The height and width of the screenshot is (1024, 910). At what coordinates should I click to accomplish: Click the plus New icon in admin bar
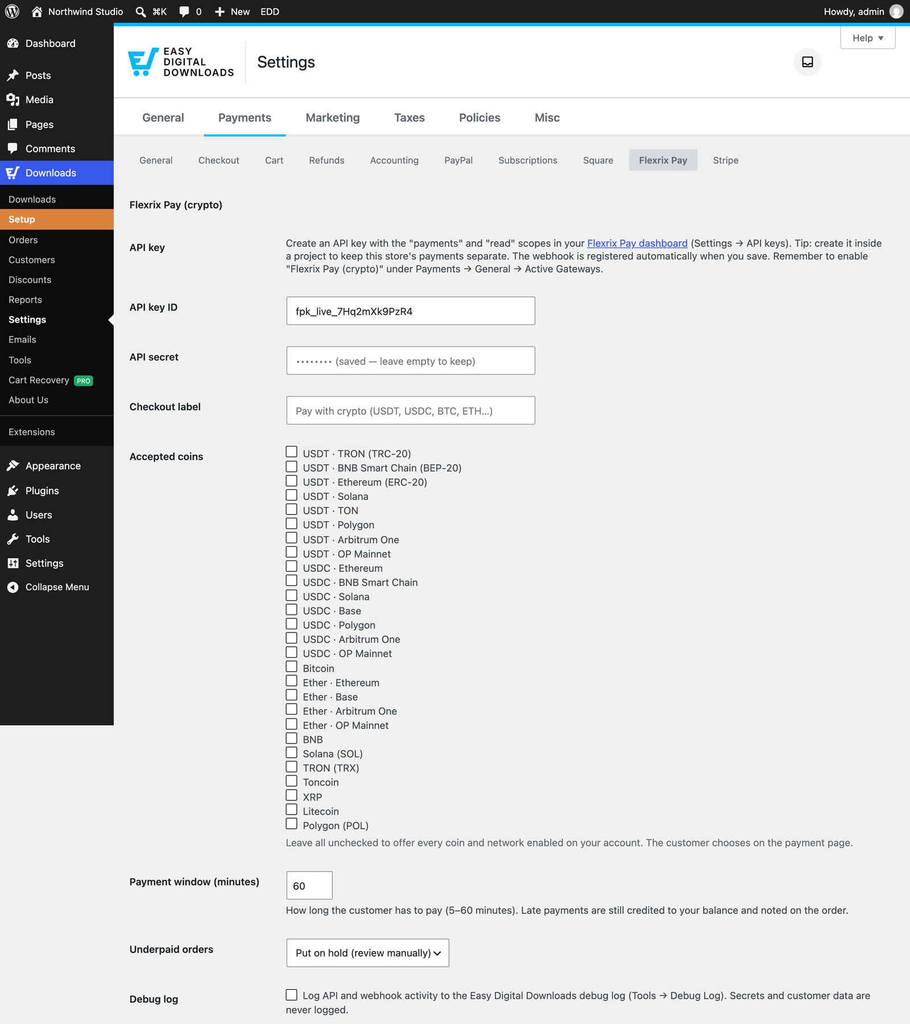220,11
